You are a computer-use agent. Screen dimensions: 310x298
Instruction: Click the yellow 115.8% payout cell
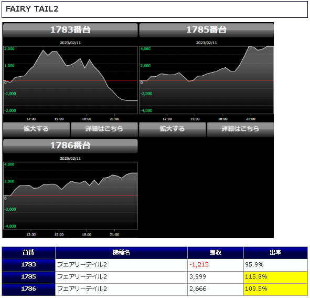tap(275, 277)
